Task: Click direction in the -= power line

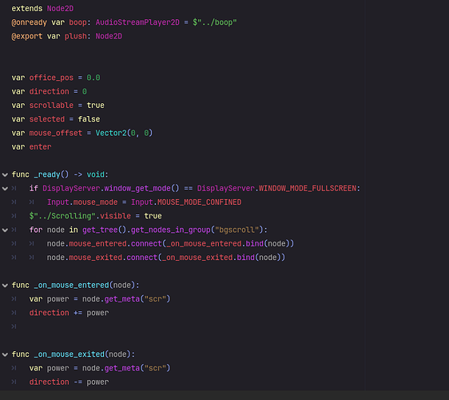Action: point(49,382)
